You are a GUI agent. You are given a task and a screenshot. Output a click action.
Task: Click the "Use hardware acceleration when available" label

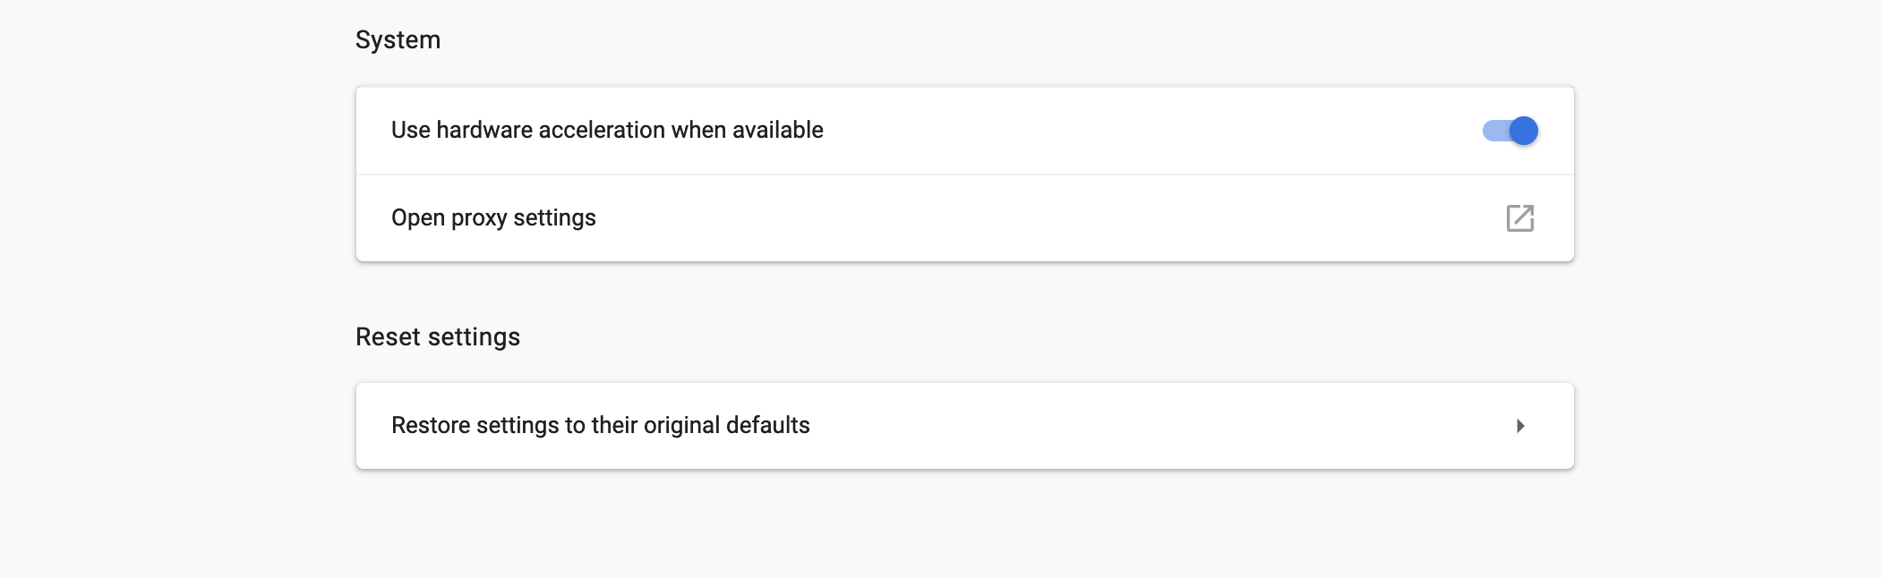607,131
